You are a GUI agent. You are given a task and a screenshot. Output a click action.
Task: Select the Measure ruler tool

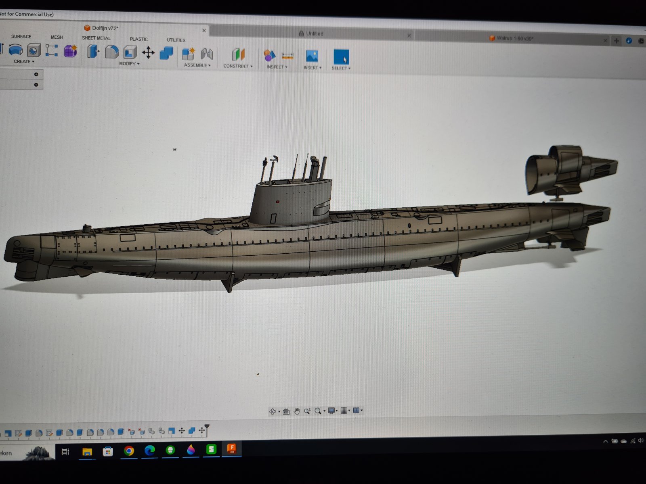click(287, 56)
